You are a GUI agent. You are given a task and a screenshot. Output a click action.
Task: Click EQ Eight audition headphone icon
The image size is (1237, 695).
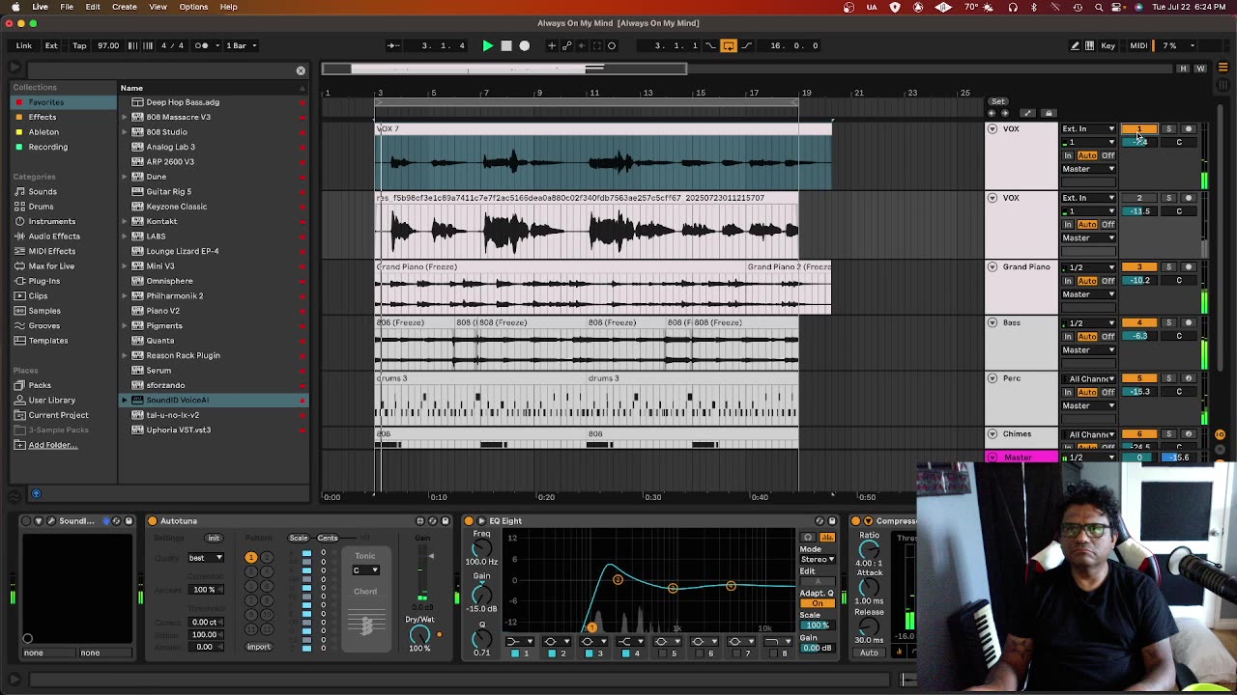(807, 537)
